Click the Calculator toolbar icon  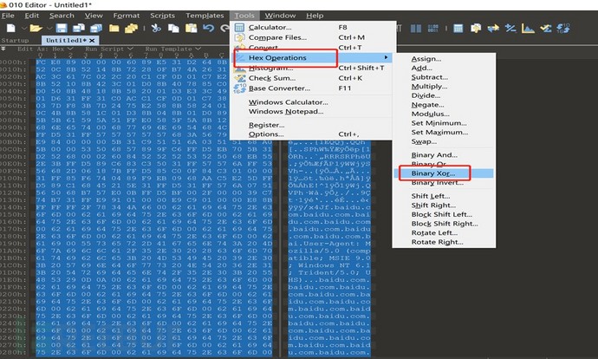tap(458, 29)
